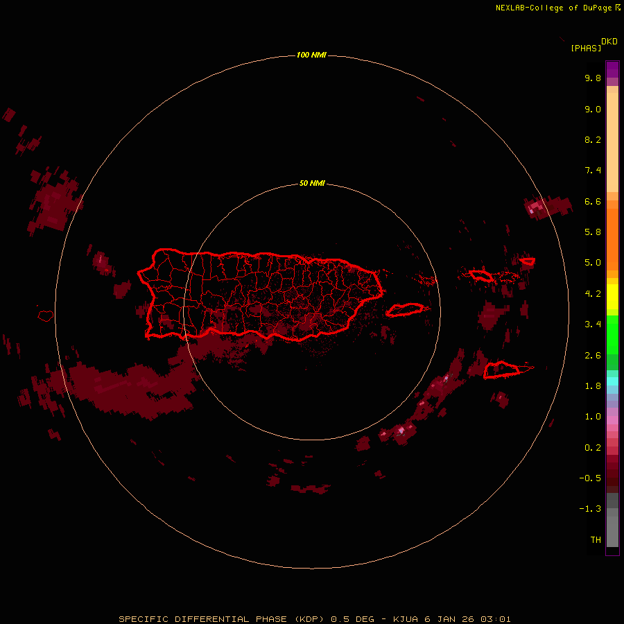Click the yellow segment of color scale
The height and width of the screenshot is (624, 624).
click(x=612, y=297)
